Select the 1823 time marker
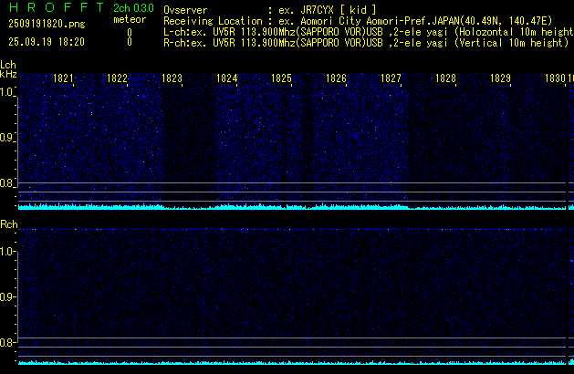This screenshot has width=574, height=374. [172, 79]
